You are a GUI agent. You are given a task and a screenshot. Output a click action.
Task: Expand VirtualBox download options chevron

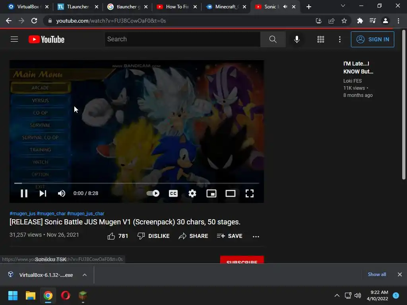coord(85,275)
